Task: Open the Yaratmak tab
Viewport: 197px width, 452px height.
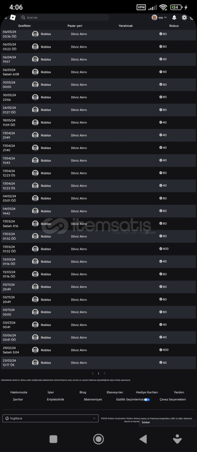Action: pyautogui.click(x=125, y=26)
